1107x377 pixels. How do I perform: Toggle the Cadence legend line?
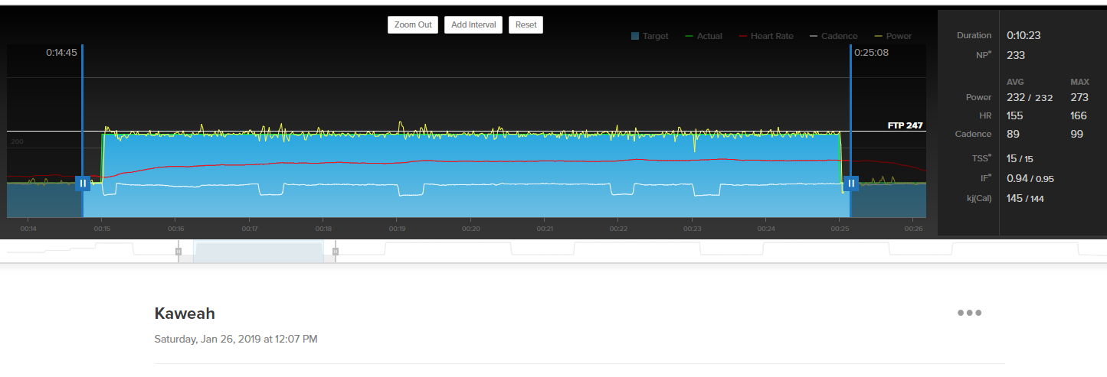(x=833, y=36)
